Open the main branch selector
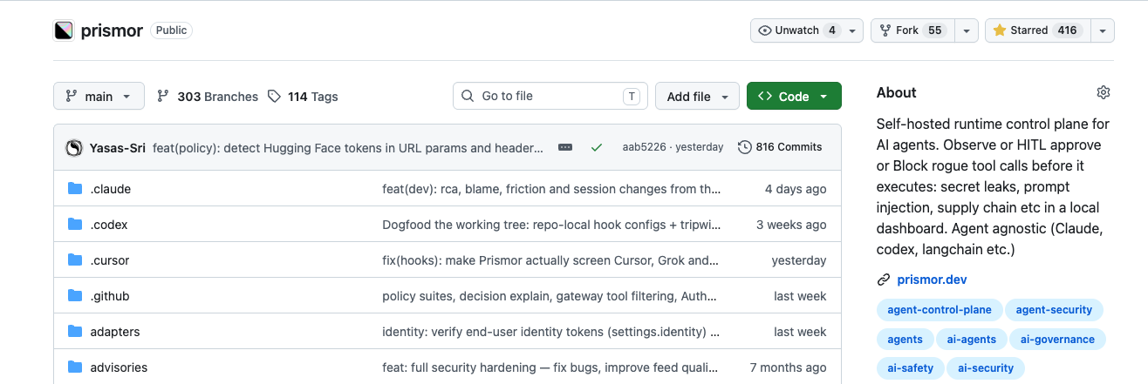This screenshot has width=1148, height=384. coord(99,97)
